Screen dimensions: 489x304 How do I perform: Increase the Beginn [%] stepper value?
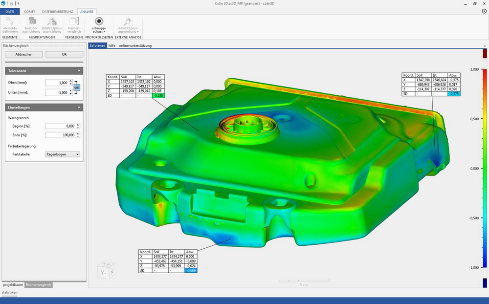tap(78, 125)
